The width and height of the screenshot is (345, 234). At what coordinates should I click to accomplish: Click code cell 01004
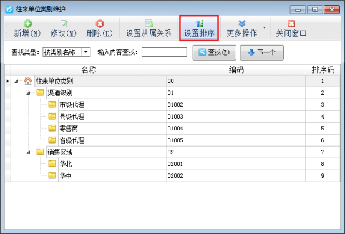pos(236,129)
